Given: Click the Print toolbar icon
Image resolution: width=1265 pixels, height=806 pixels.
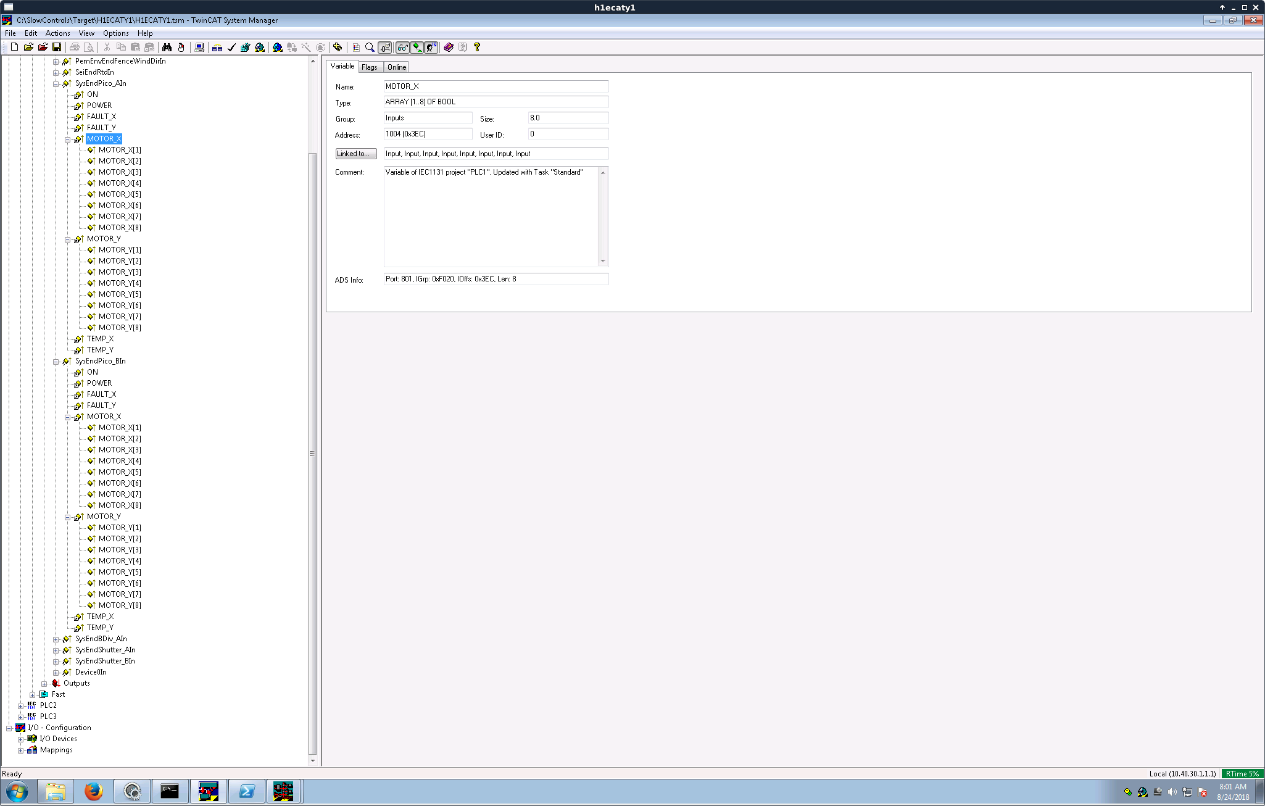Looking at the screenshot, I should coord(75,48).
